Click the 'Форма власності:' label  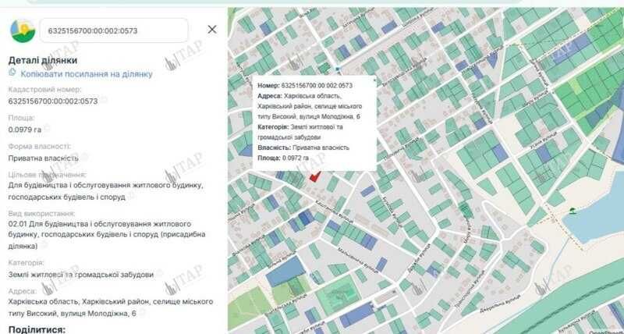(40, 146)
